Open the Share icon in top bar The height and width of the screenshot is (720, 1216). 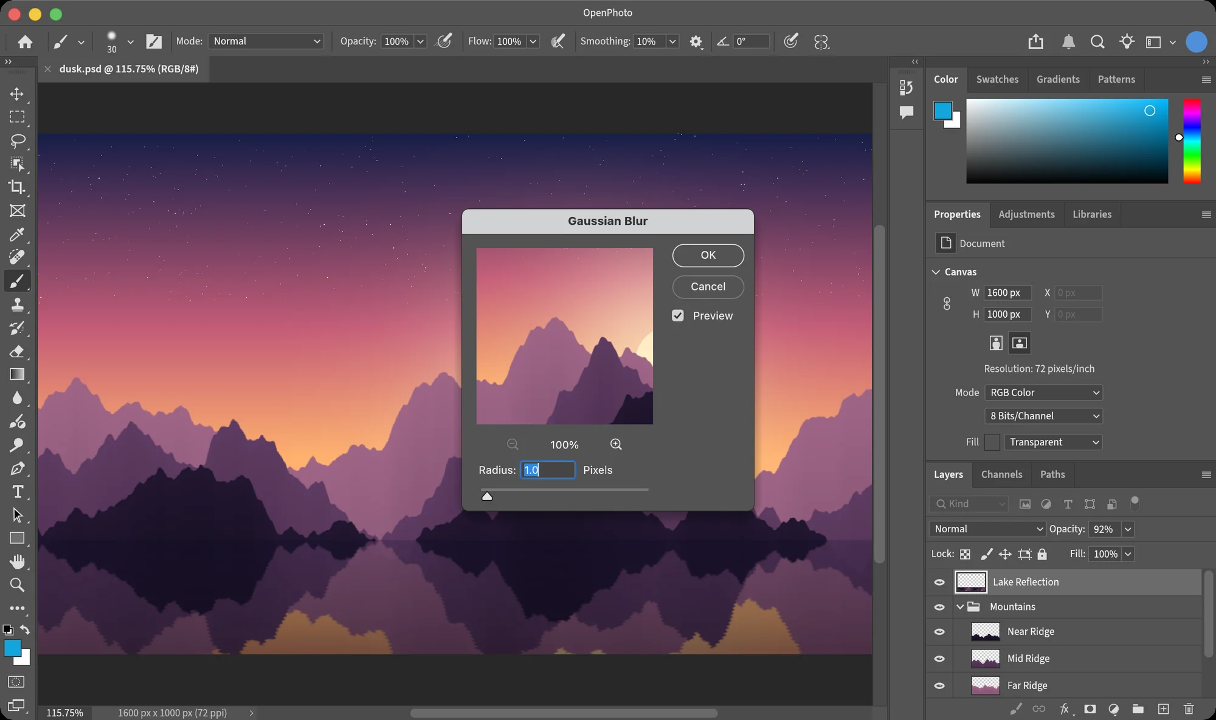[x=1035, y=41]
